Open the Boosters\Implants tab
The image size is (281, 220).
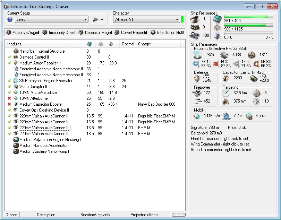(x=95, y=215)
